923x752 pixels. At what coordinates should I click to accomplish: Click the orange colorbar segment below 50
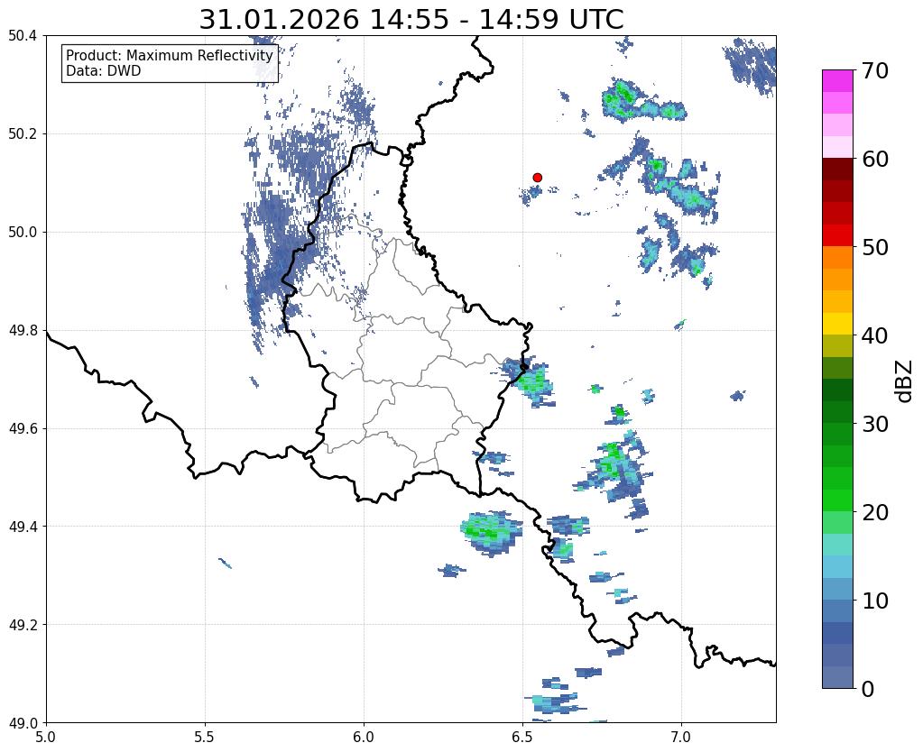coord(837,258)
